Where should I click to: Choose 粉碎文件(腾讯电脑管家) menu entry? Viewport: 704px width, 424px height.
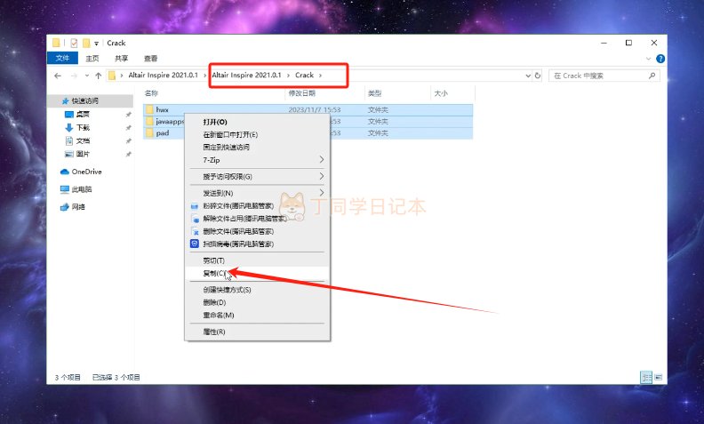[x=257, y=205]
